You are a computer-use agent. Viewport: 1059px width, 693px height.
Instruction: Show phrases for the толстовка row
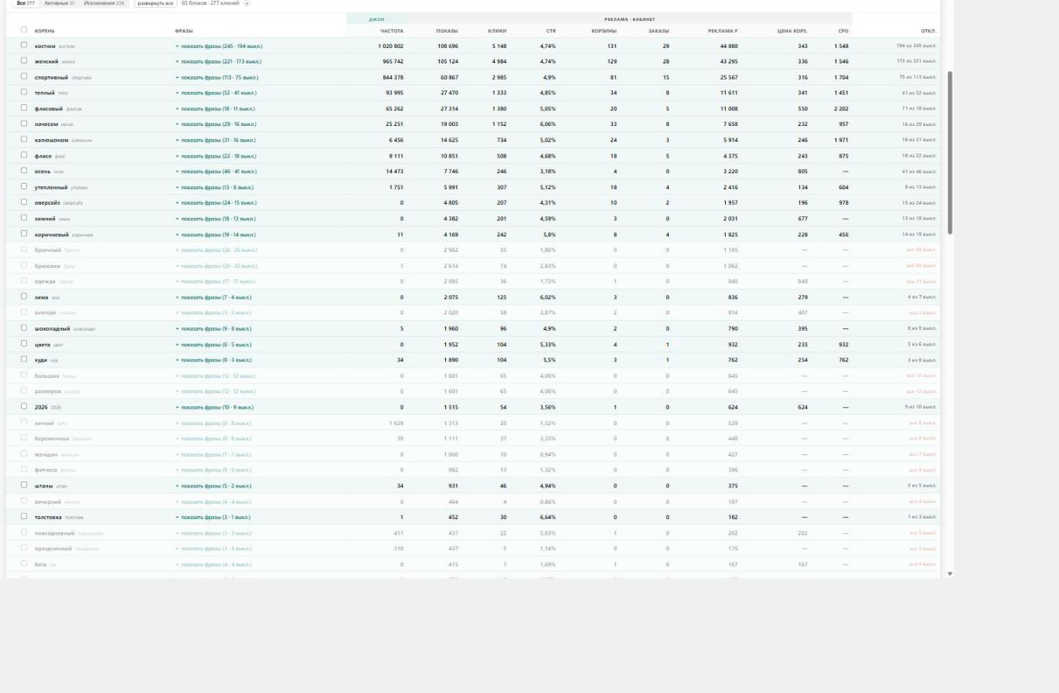[213, 517]
